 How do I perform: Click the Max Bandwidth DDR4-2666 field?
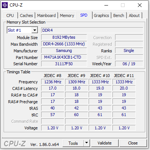click(x=64, y=44)
